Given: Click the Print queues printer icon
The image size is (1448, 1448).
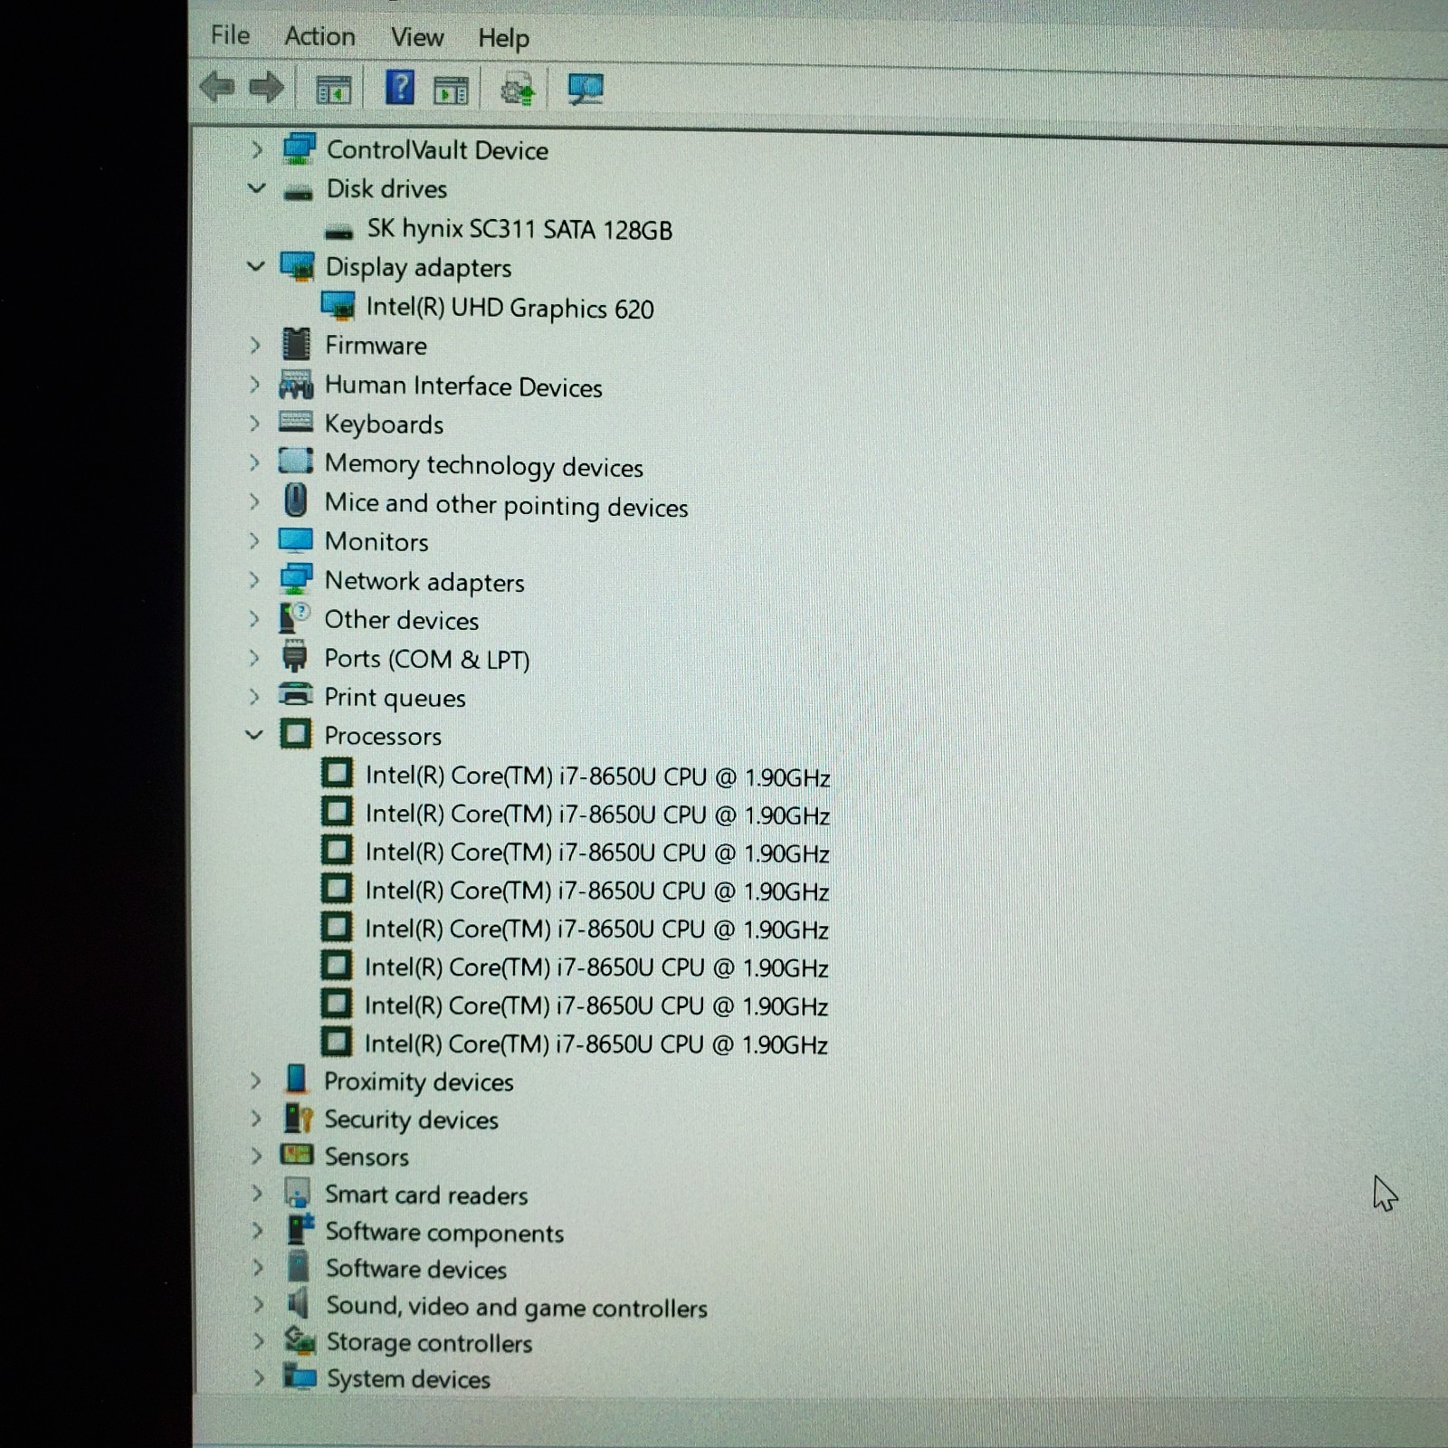Looking at the screenshot, I should [295, 694].
